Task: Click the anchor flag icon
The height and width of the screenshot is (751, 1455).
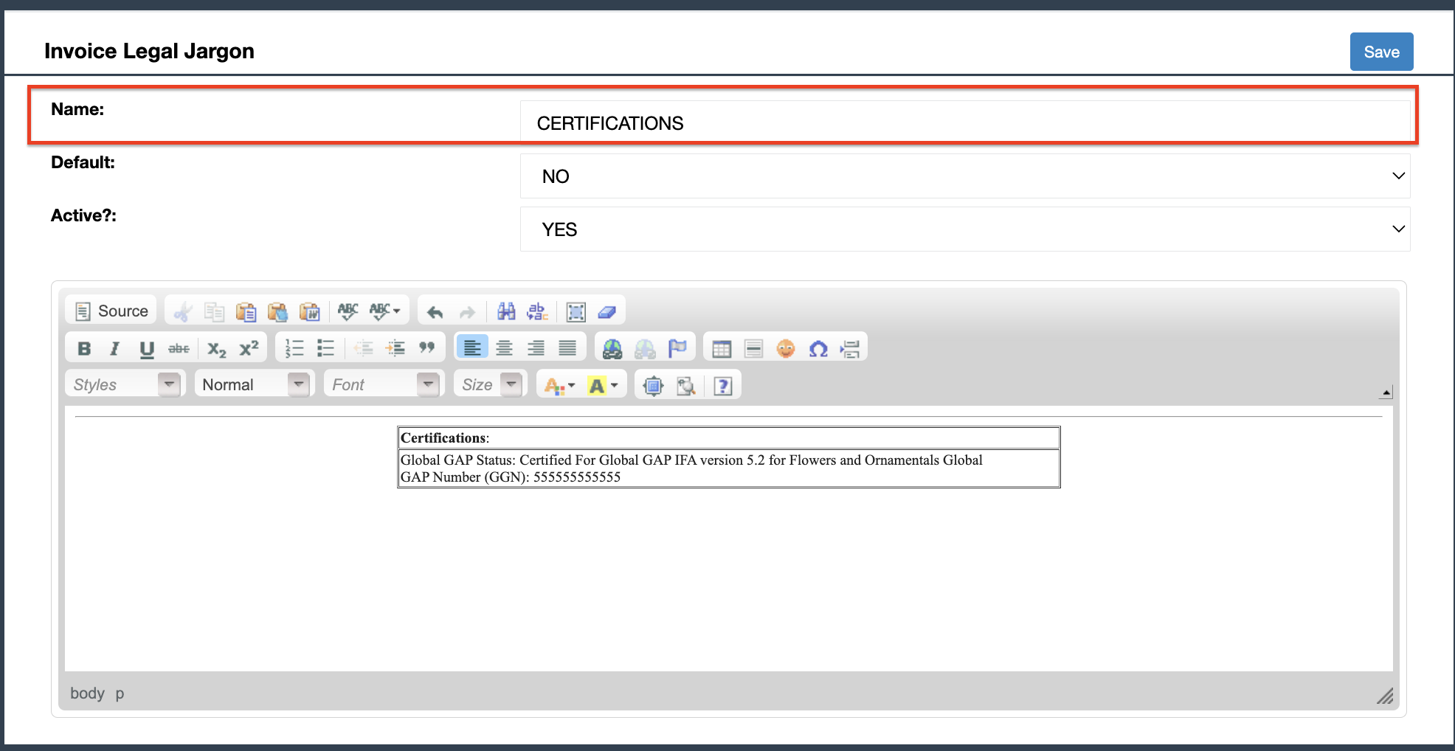Action: tap(677, 349)
